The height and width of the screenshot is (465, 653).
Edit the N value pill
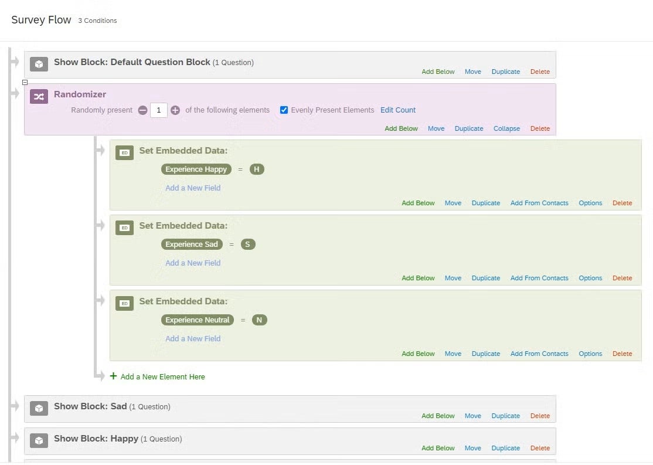coord(260,320)
